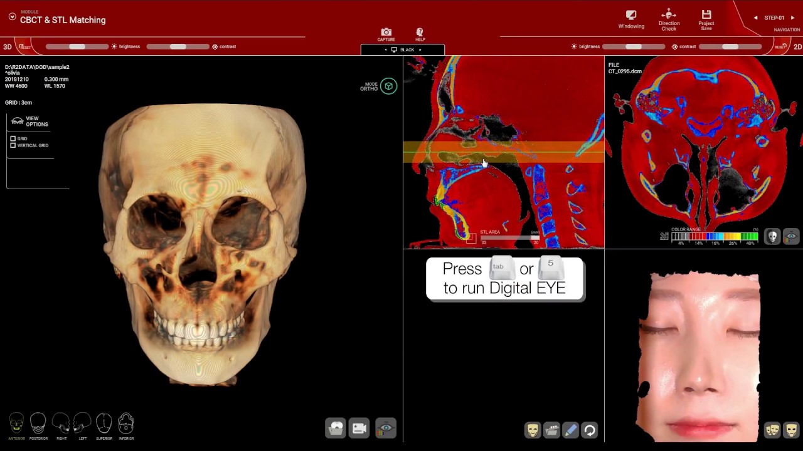Adjust the 2D contrast slider
This screenshot has height=451, width=803.
tap(730, 46)
